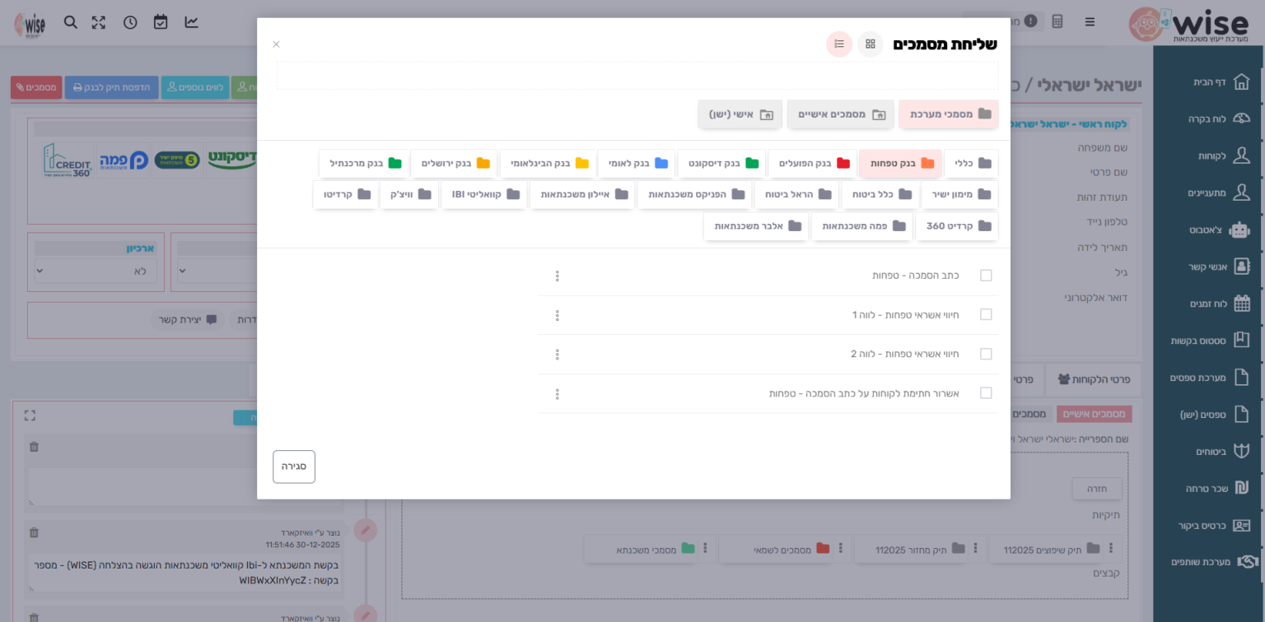Image resolution: width=1265 pixels, height=622 pixels.
Task: Open the line chart statistics icon
Action: point(191,22)
